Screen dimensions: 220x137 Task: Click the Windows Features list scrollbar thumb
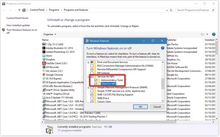163,84
